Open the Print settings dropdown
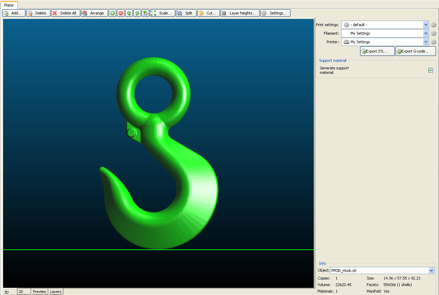 coord(425,24)
